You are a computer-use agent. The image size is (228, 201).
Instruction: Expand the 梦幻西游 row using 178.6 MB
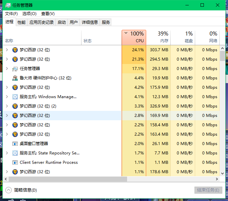(7, 172)
